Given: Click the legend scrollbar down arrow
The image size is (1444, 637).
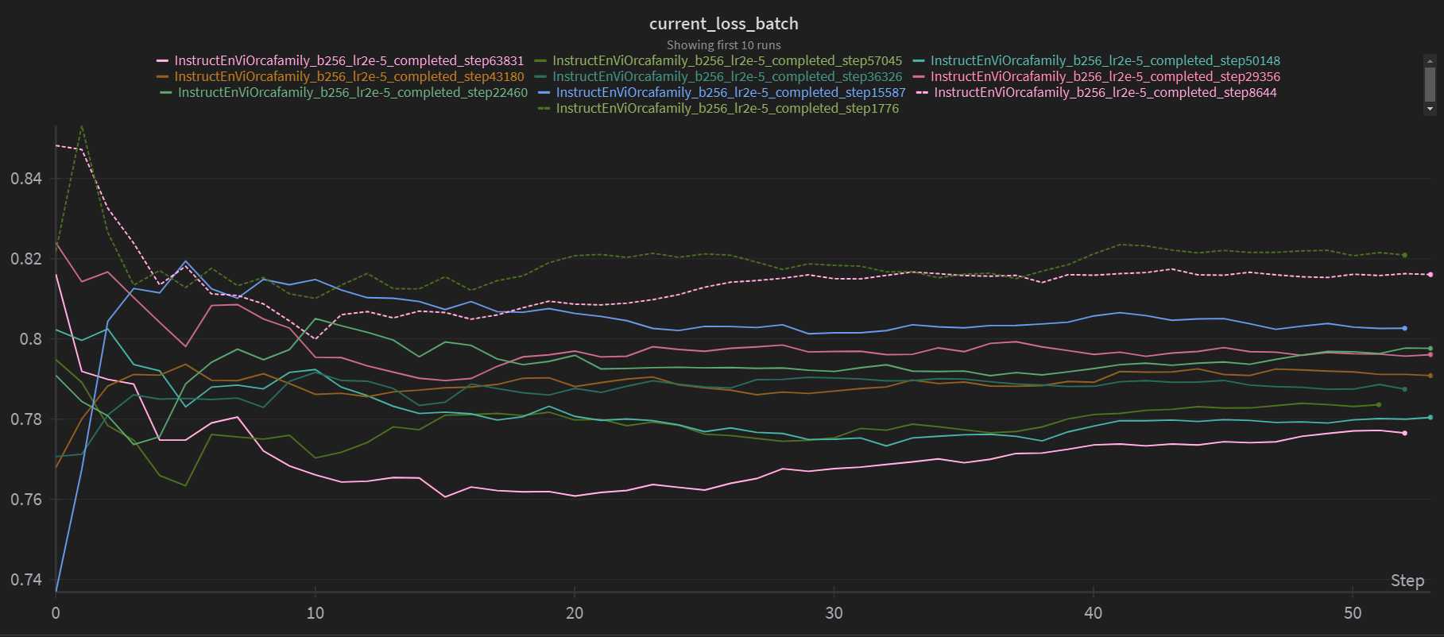Looking at the screenshot, I should [x=1430, y=109].
